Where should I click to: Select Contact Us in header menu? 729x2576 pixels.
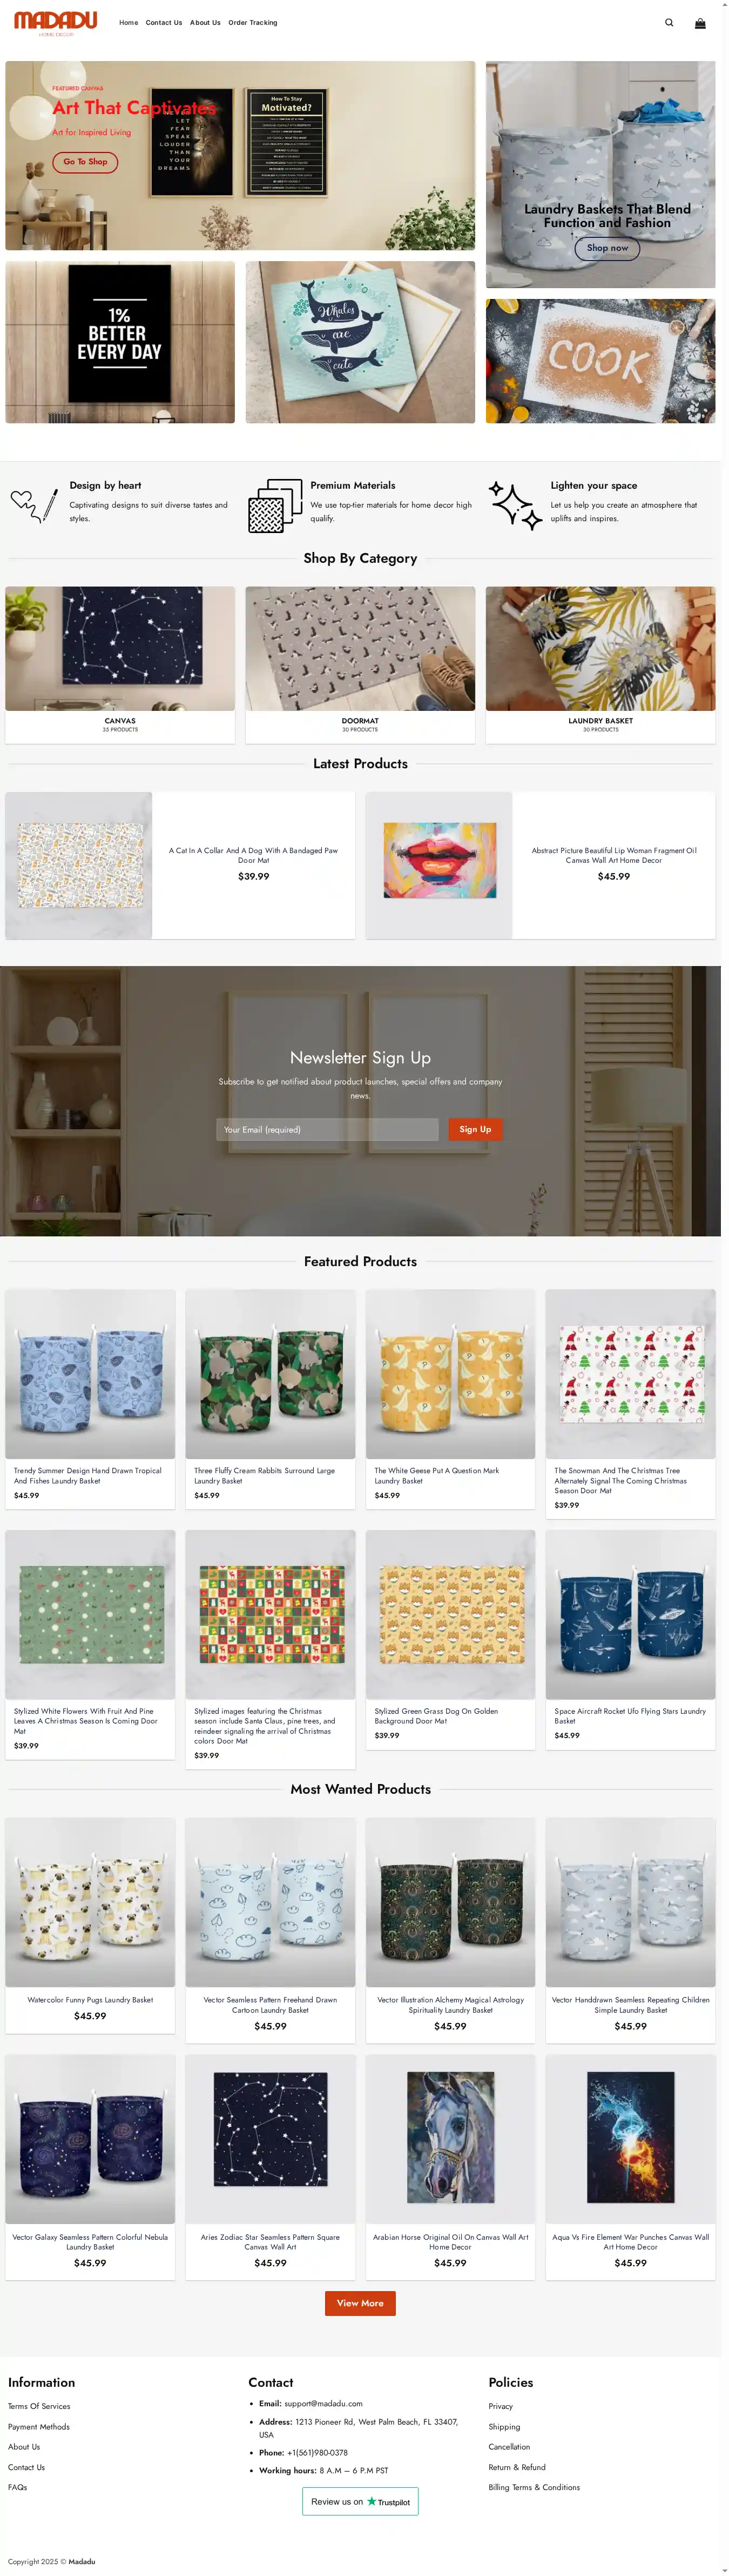pos(164,23)
